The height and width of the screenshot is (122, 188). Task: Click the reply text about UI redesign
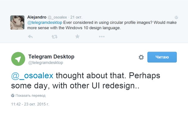pyautogui.click(x=86, y=81)
